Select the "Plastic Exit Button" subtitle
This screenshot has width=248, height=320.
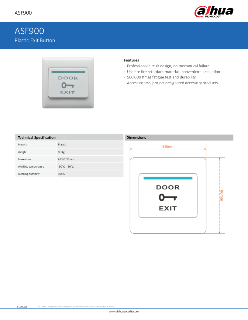click(x=35, y=40)
